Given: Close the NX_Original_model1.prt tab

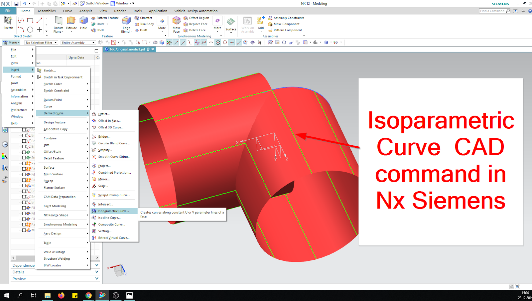Looking at the screenshot, I should [153, 49].
